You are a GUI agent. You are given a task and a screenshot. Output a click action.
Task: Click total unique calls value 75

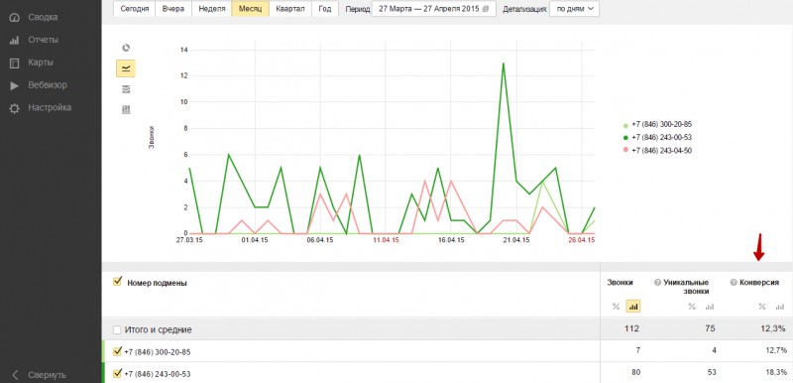pos(710,328)
